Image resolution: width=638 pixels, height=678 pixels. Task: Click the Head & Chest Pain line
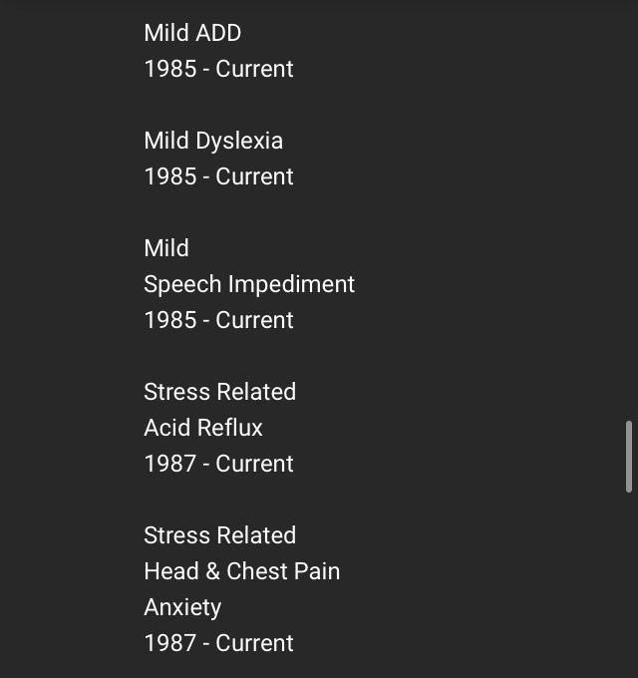tap(242, 571)
